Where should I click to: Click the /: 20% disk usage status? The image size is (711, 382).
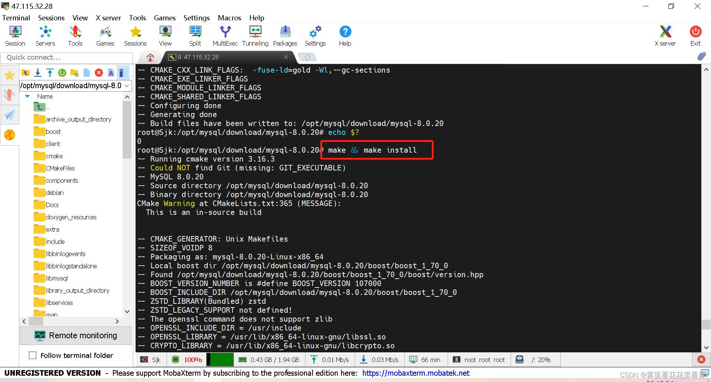tap(535, 360)
